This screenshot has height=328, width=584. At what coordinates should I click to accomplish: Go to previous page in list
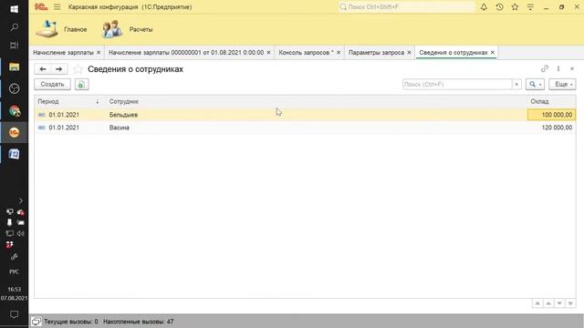pyautogui.click(x=548, y=303)
